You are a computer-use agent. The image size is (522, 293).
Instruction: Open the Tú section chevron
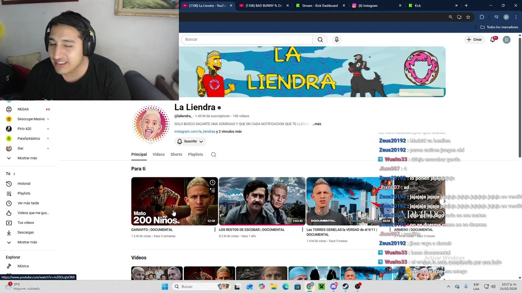[14, 174]
